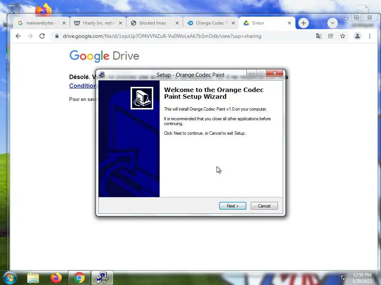Translate this page icon
The image size is (381, 285).
coord(318,36)
